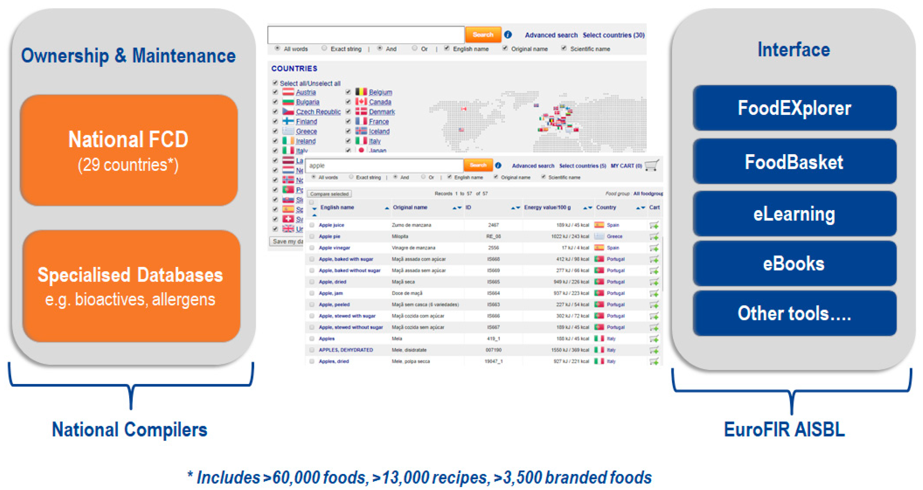Open the MY CART shopping cart icon
This screenshot has width=923, height=490.
click(x=652, y=165)
